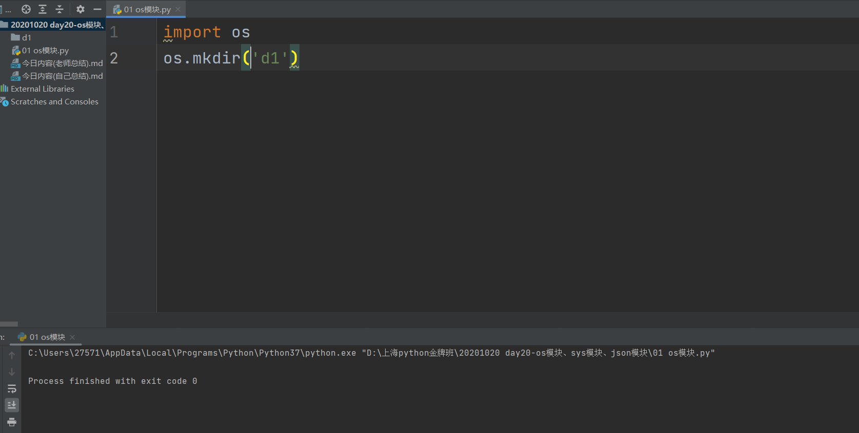Screen dimensions: 859x433
Task: Close the 01 os模块 run tab
Action: (x=72, y=337)
